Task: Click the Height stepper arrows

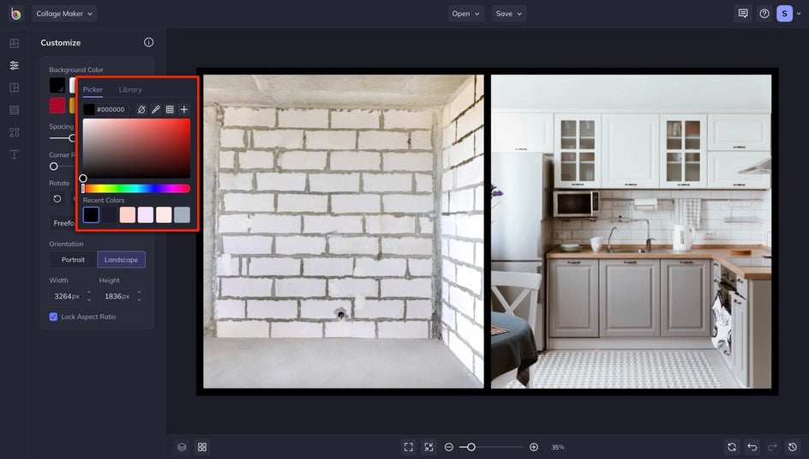Action: tap(140, 296)
